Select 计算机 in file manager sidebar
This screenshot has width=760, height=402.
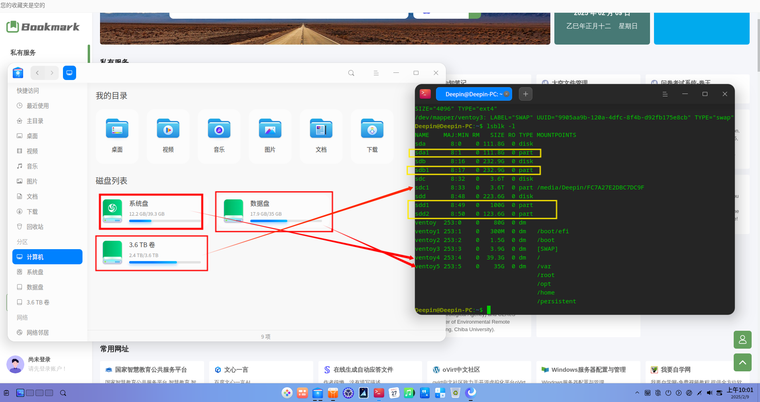(x=47, y=257)
